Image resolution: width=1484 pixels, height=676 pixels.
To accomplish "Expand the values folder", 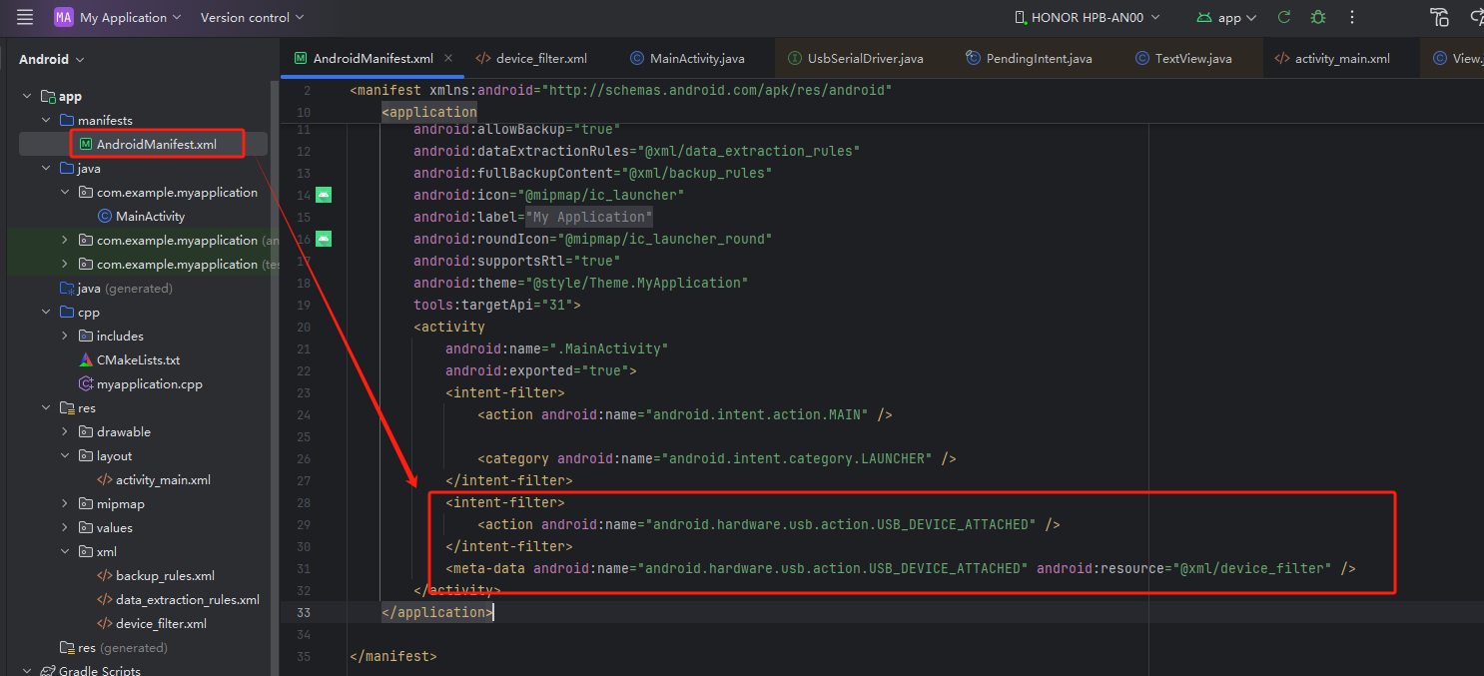I will click(x=65, y=527).
